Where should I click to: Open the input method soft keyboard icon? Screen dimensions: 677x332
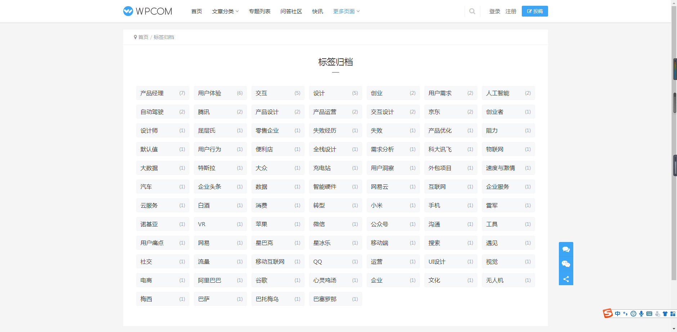(x=649, y=314)
